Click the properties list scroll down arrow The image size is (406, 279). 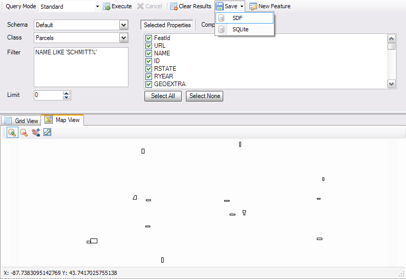pos(392,84)
